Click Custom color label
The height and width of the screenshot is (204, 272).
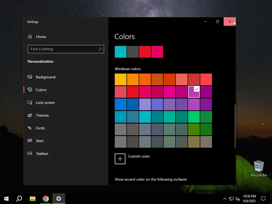click(139, 156)
